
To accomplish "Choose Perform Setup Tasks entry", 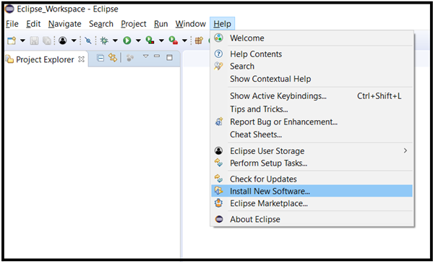I will [312, 163].
